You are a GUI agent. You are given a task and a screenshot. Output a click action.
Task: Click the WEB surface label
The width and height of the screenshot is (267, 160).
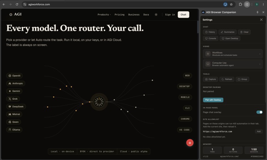click(187, 76)
